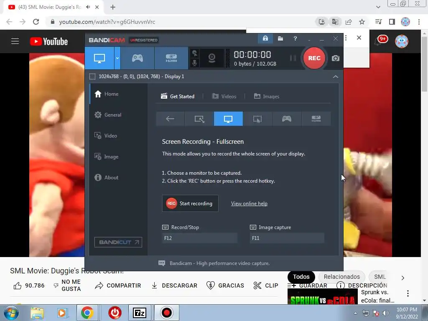The width and height of the screenshot is (428, 321).
Task: Select rectangle on screen mode icon
Action: (199, 119)
